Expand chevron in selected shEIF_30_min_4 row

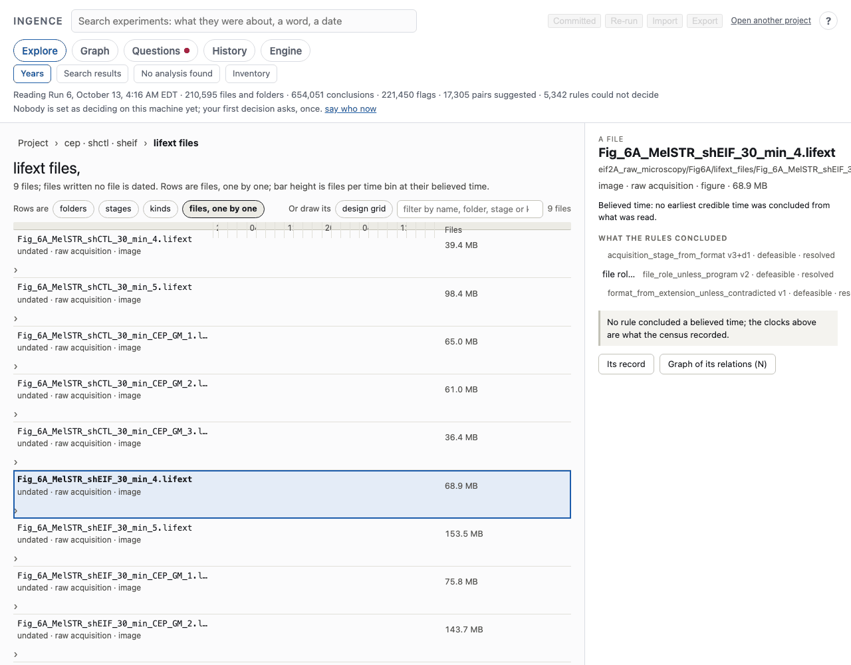[x=16, y=511]
